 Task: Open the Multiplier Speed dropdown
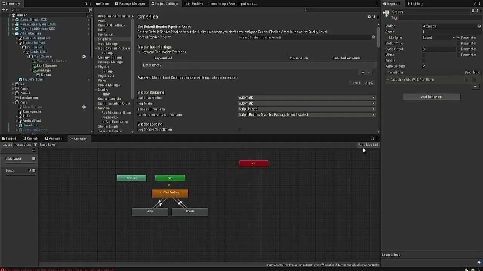[439, 38]
